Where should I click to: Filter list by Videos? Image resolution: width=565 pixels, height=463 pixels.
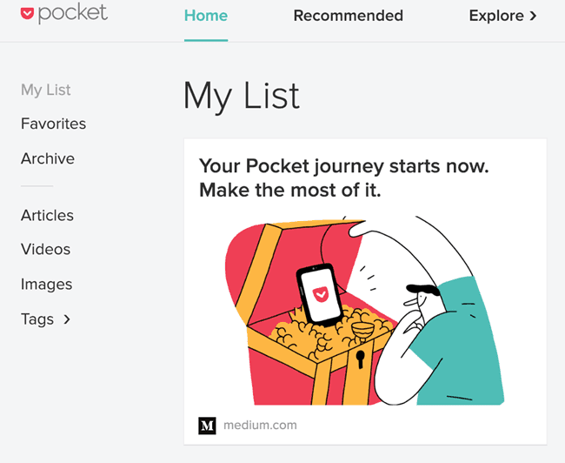[45, 249]
